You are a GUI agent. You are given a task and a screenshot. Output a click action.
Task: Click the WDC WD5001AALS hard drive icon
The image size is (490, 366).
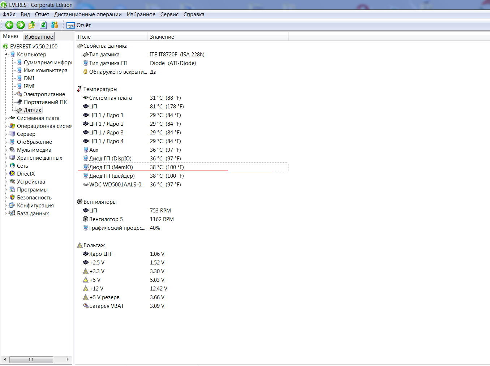click(86, 185)
